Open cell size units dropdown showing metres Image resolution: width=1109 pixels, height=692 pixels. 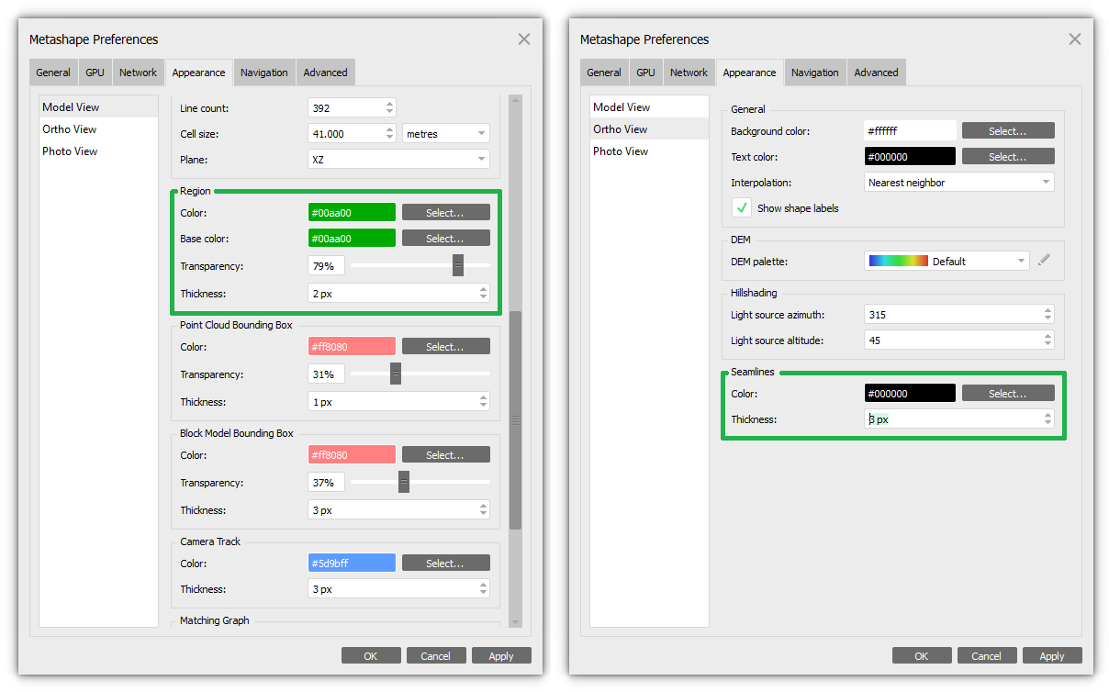click(x=446, y=134)
